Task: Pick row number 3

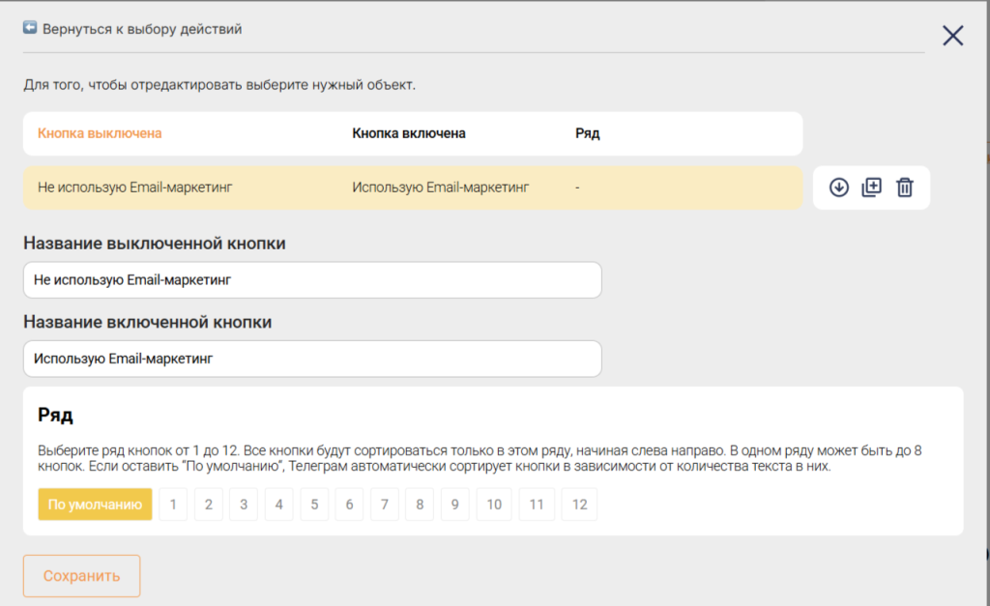Action: tap(244, 505)
